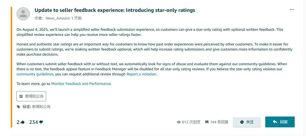Open the Report a violation link
The width and height of the screenshot is (306, 136).
click(141, 74)
